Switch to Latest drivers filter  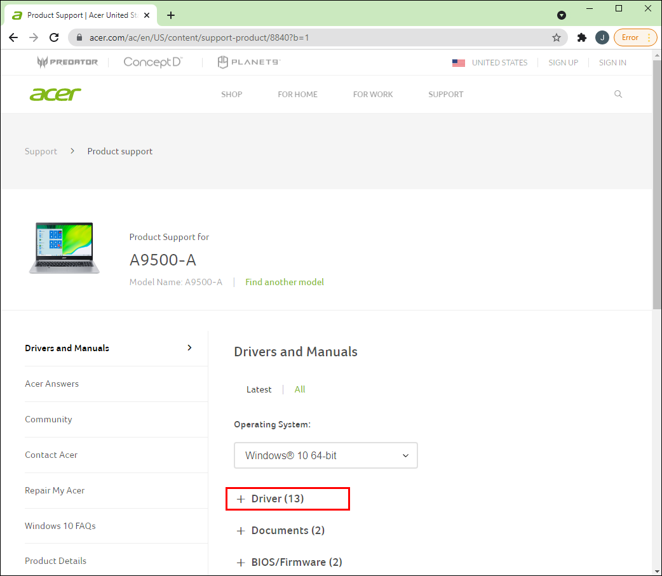(x=259, y=389)
